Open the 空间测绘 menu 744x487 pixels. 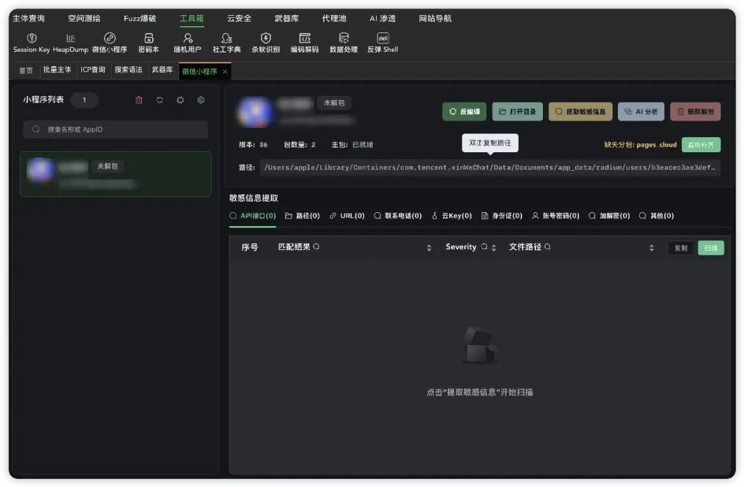pos(84,19)
